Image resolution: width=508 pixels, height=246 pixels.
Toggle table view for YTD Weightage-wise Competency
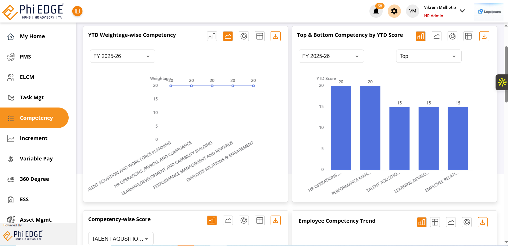click(260, 36)
